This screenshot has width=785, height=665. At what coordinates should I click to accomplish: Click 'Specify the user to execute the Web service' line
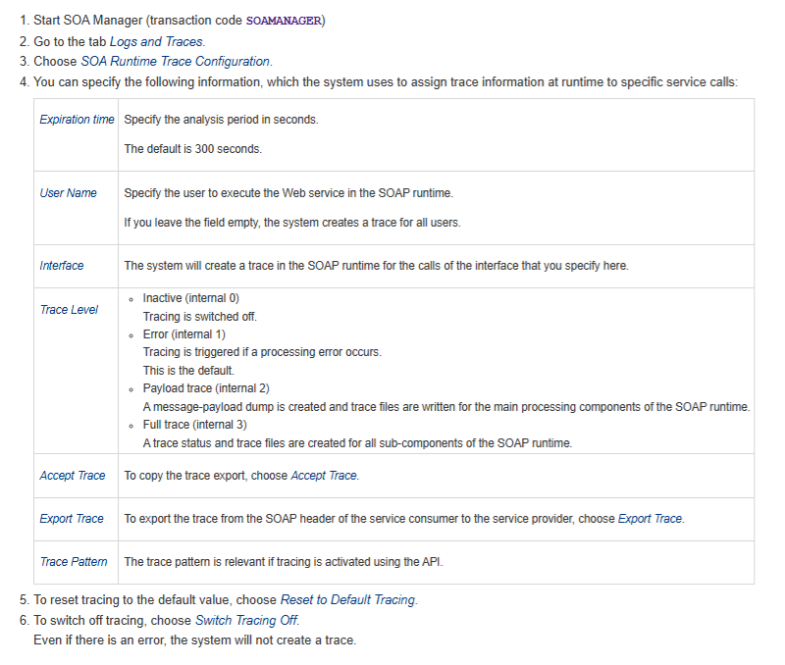coord(288,193)
